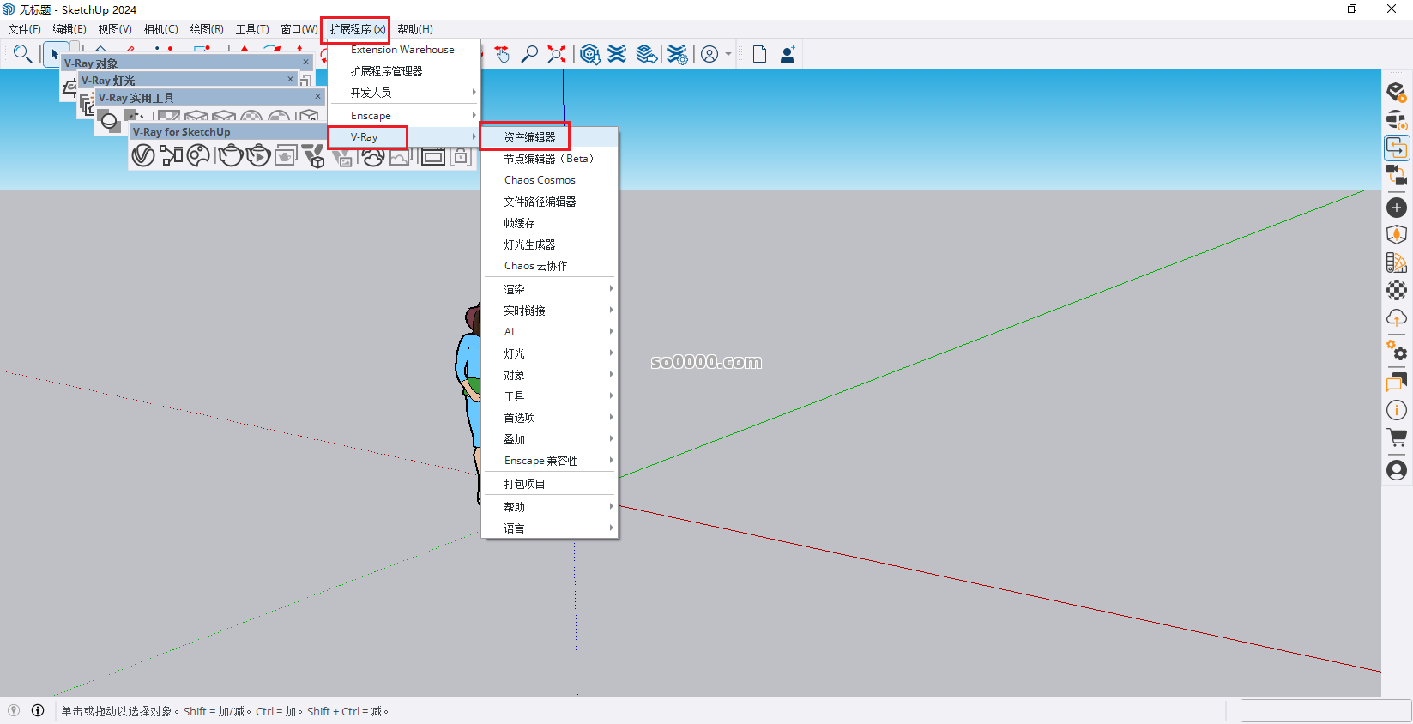Click Enscape camera sync icon
The height and width of the screenshot is (724, 1413).
tap(1397, 175)
